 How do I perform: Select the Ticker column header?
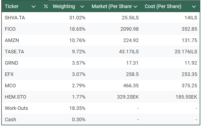(x=12, y=6)
